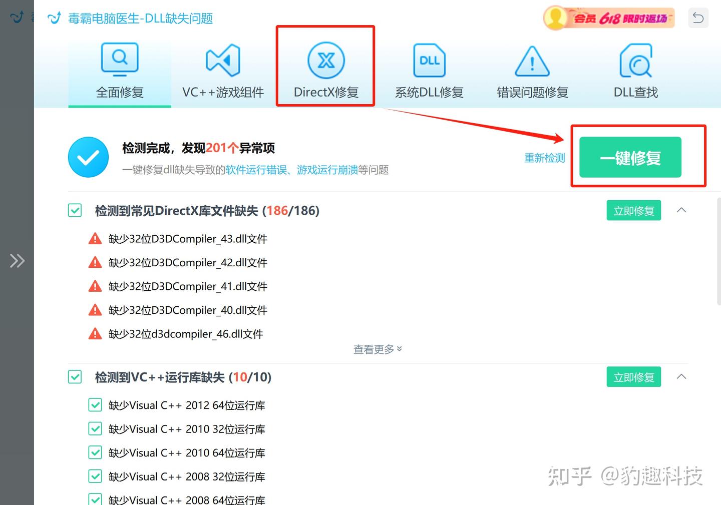Screen dimensions: 721x505
Task: Click warning icon for d3dcompiler_46.dll
Action: pyautogui.click(x=95, y=334)
